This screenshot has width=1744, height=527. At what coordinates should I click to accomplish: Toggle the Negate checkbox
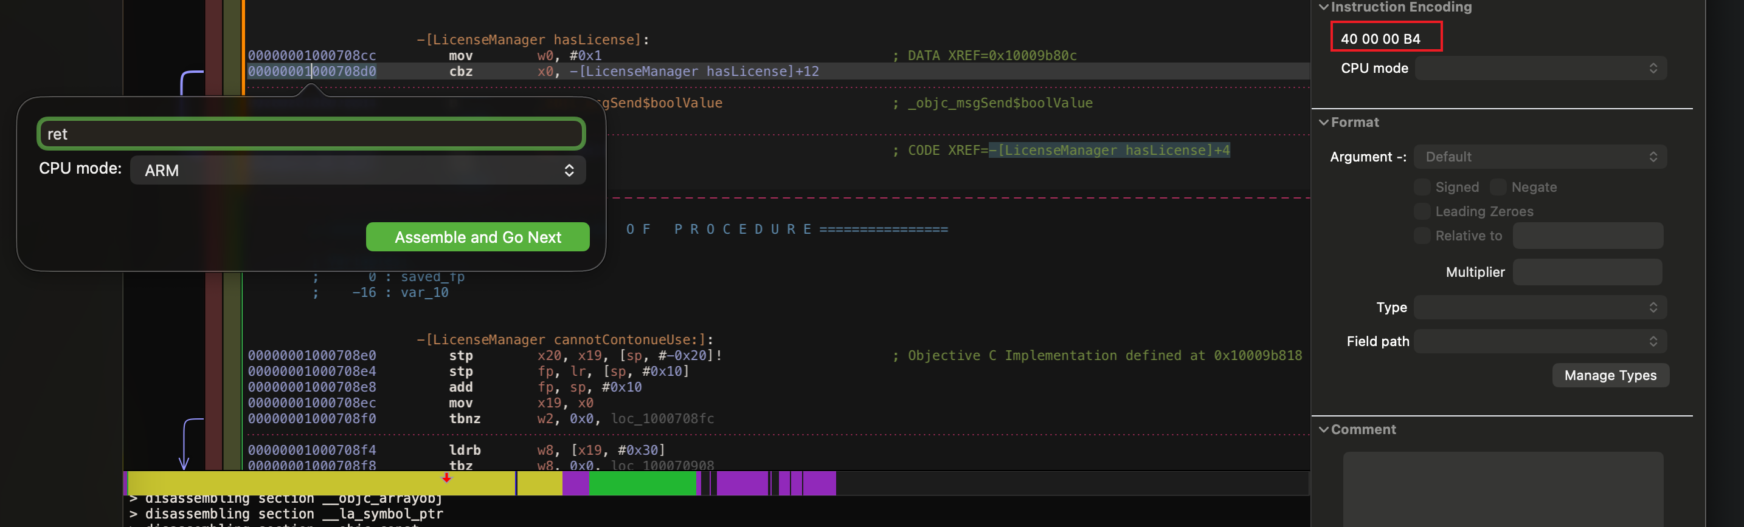(x=1498, y=187)
